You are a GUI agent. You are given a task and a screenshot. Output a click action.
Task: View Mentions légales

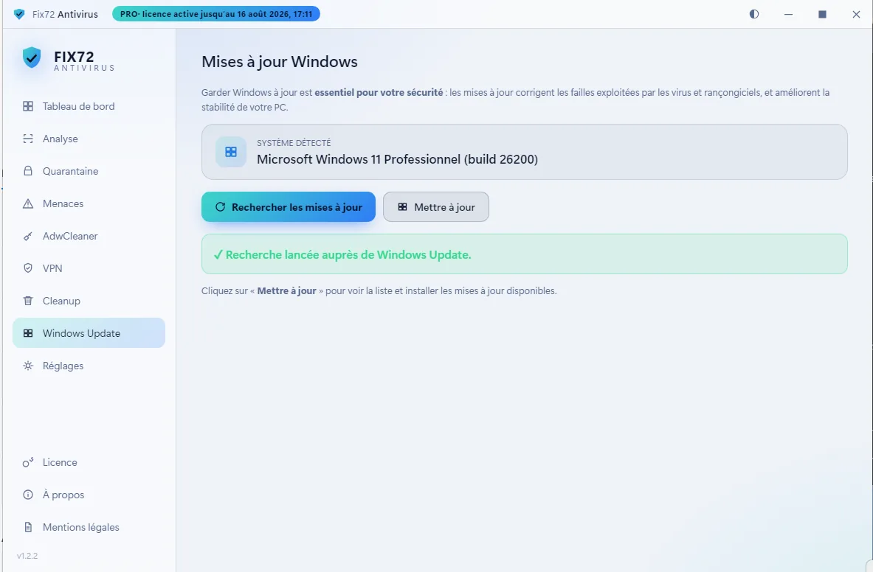pos(89,527)
